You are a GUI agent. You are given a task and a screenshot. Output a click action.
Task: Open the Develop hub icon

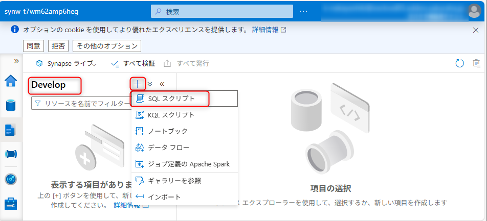[x=11, y=130]
